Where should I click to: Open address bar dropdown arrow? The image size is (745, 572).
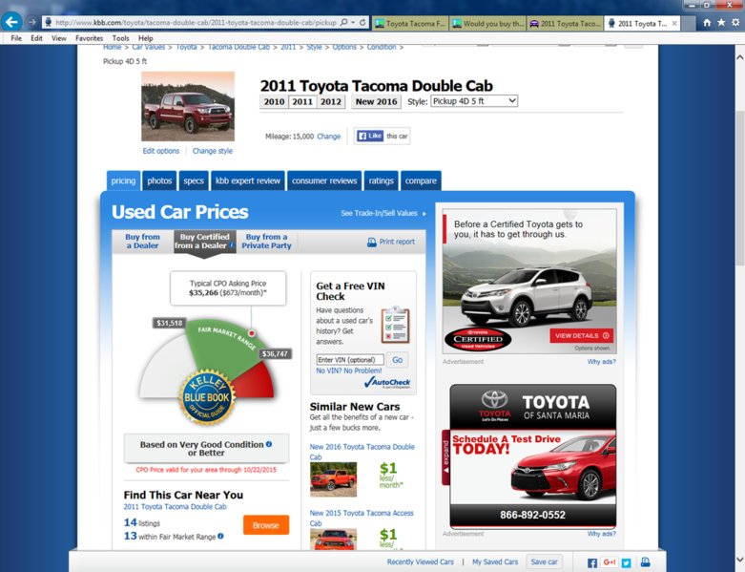pos(353,22)
